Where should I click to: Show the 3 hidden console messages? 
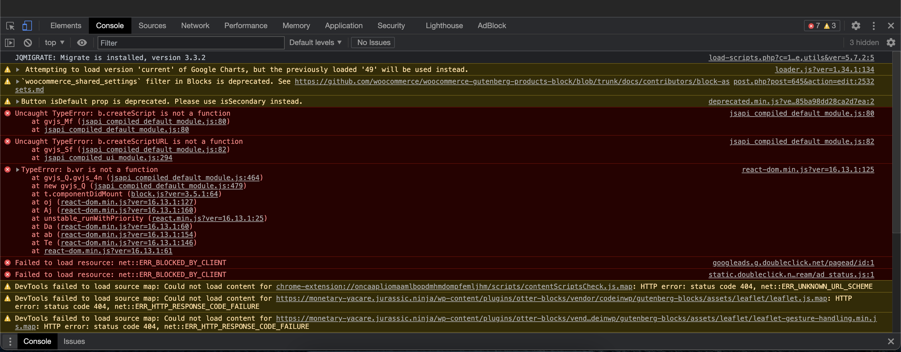[x=863, y=43]
